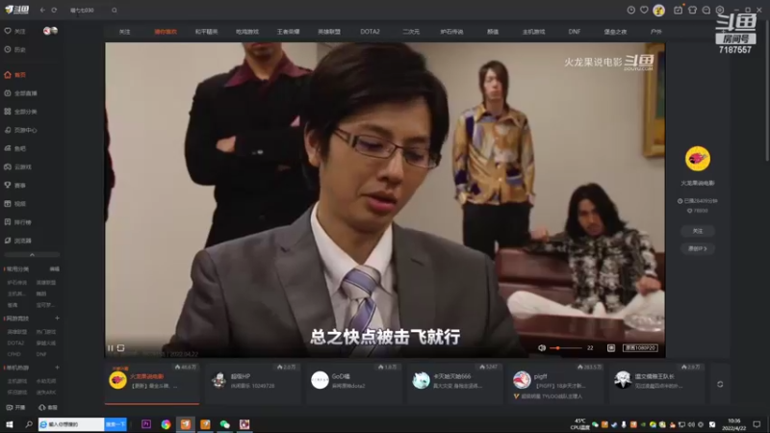This screenshot has width=770, height=433.
Task: Refresh the page with the reload icon
Action: [x=54, y=10]
